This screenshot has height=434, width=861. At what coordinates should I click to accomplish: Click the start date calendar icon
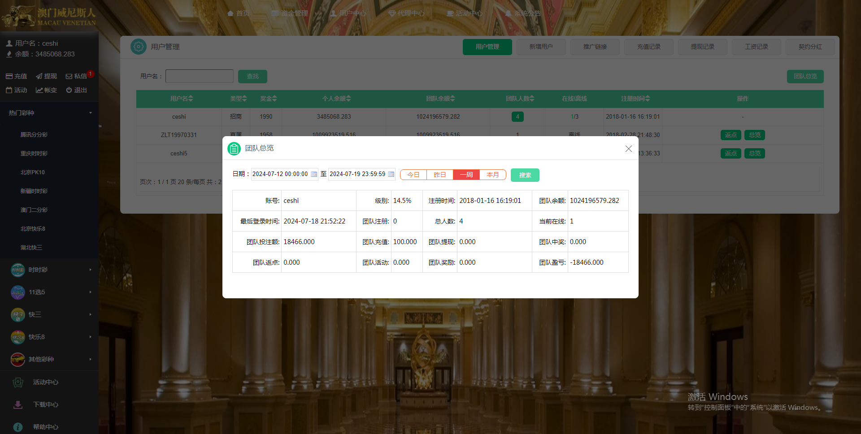click(x=314, y=174)
